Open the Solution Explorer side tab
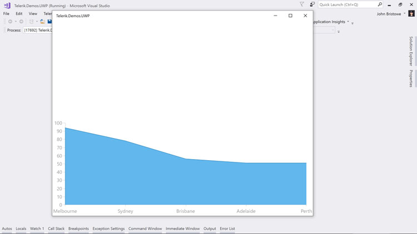417x234 pixels. 411,51
